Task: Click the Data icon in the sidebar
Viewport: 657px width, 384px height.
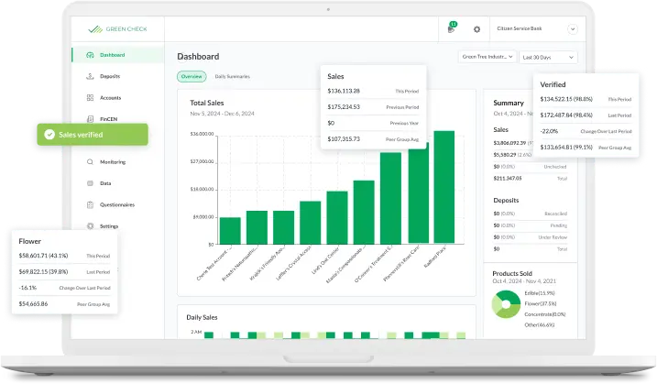Action: point(90,182)
